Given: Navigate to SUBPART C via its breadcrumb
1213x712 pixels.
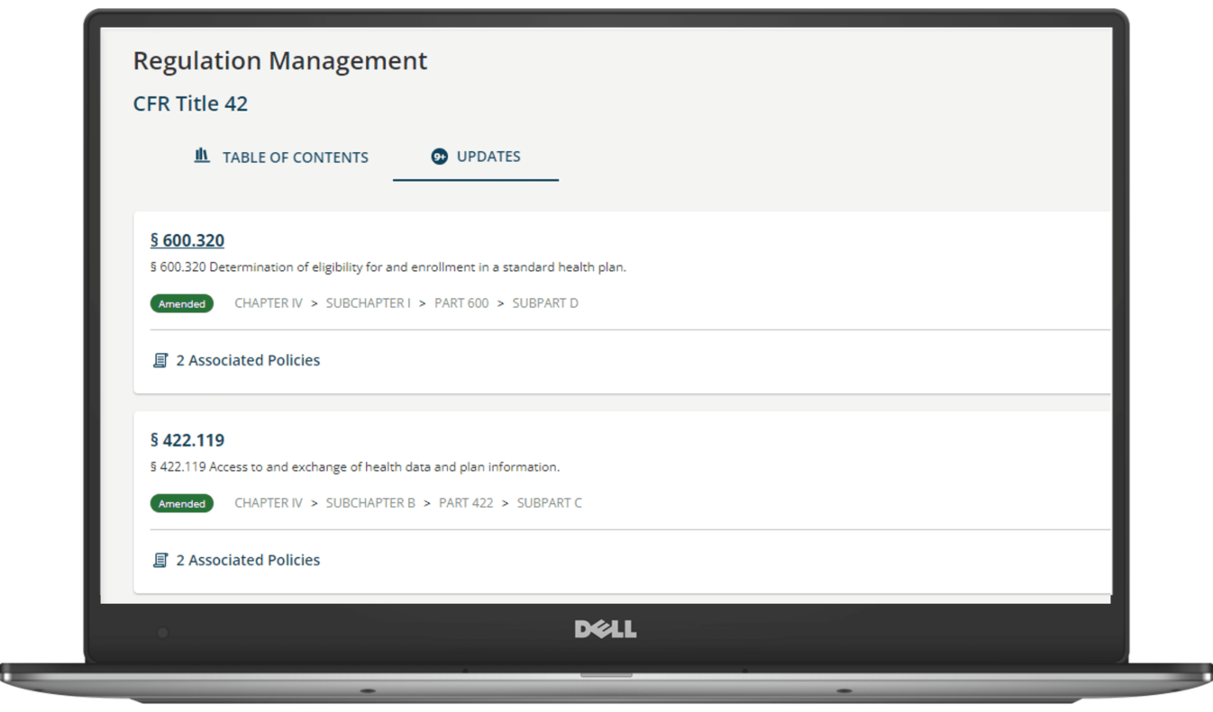Looking at the screenshot, I should pos(549,503).
